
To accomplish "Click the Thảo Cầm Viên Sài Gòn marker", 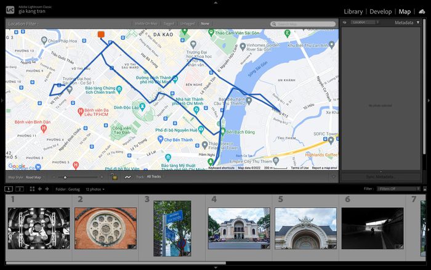I will point(211,33).
